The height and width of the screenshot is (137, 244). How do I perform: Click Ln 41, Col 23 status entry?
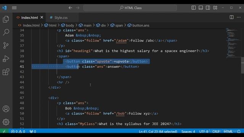pyautogui.click(x=158, y=131)
